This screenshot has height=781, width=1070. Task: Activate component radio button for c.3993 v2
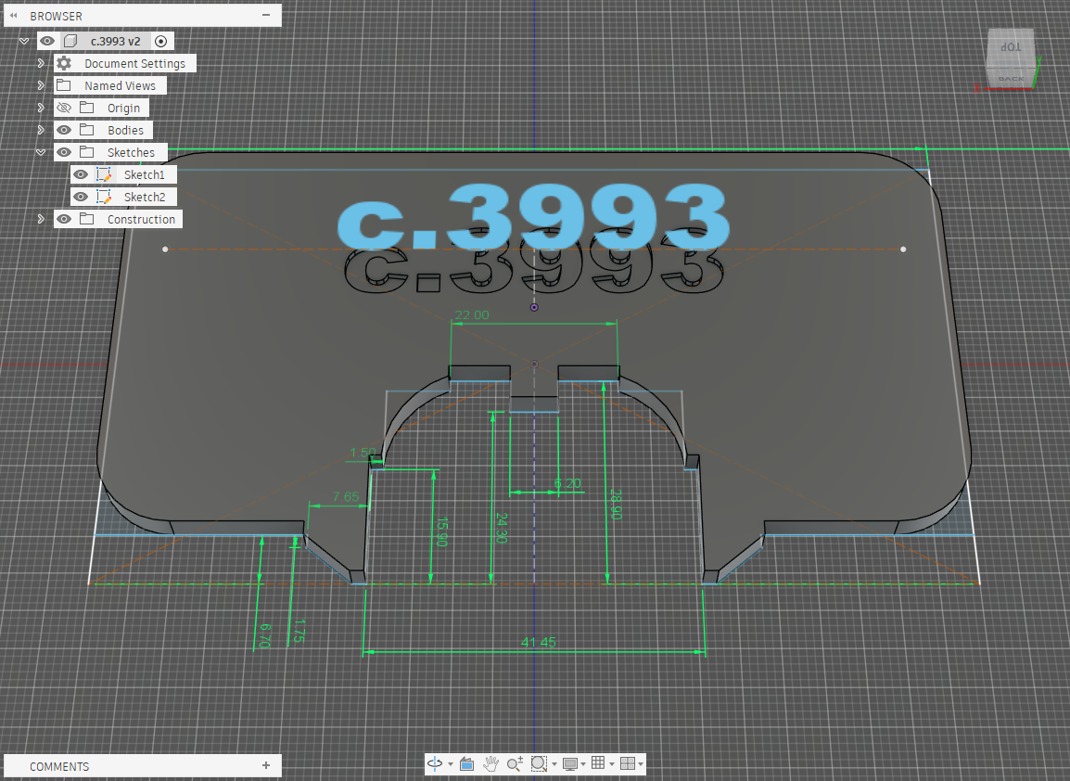tap(160, 41)
